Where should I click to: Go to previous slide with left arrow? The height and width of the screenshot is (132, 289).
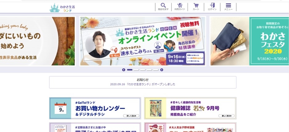pos(124,70)
